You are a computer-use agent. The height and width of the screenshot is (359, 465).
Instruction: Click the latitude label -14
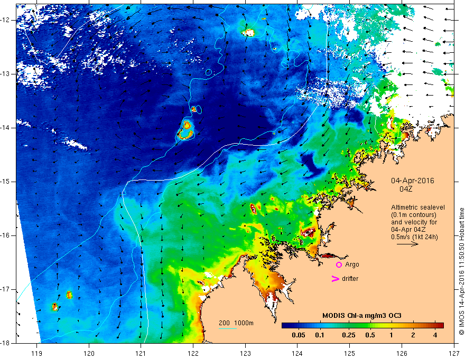pyautogui.click(x=5, y=128)
